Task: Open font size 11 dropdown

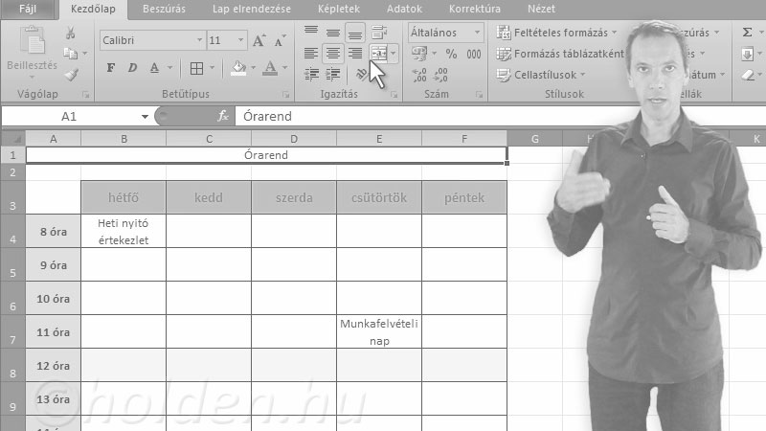Action: coord(241,40)
